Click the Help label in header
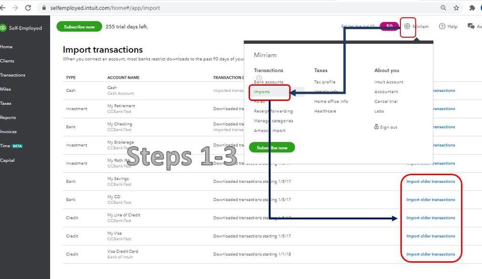Screen dimensions: 482x279 point(452,26)
